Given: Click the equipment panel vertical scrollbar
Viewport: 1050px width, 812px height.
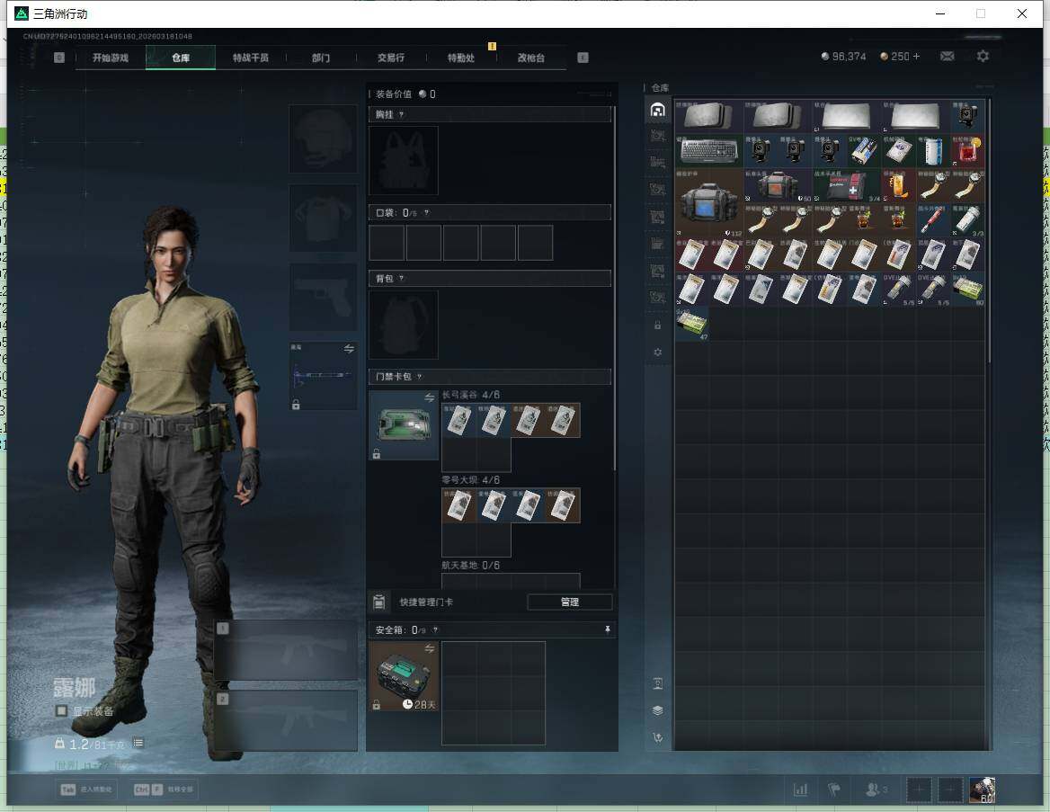Looking at the screenshot, I should tap(615, 288).
